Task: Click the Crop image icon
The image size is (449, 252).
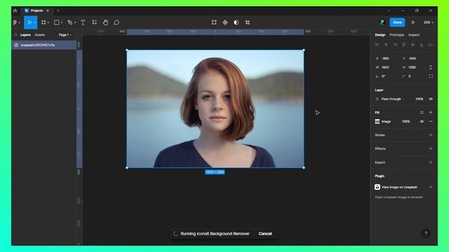Action: tap(248, 22)
